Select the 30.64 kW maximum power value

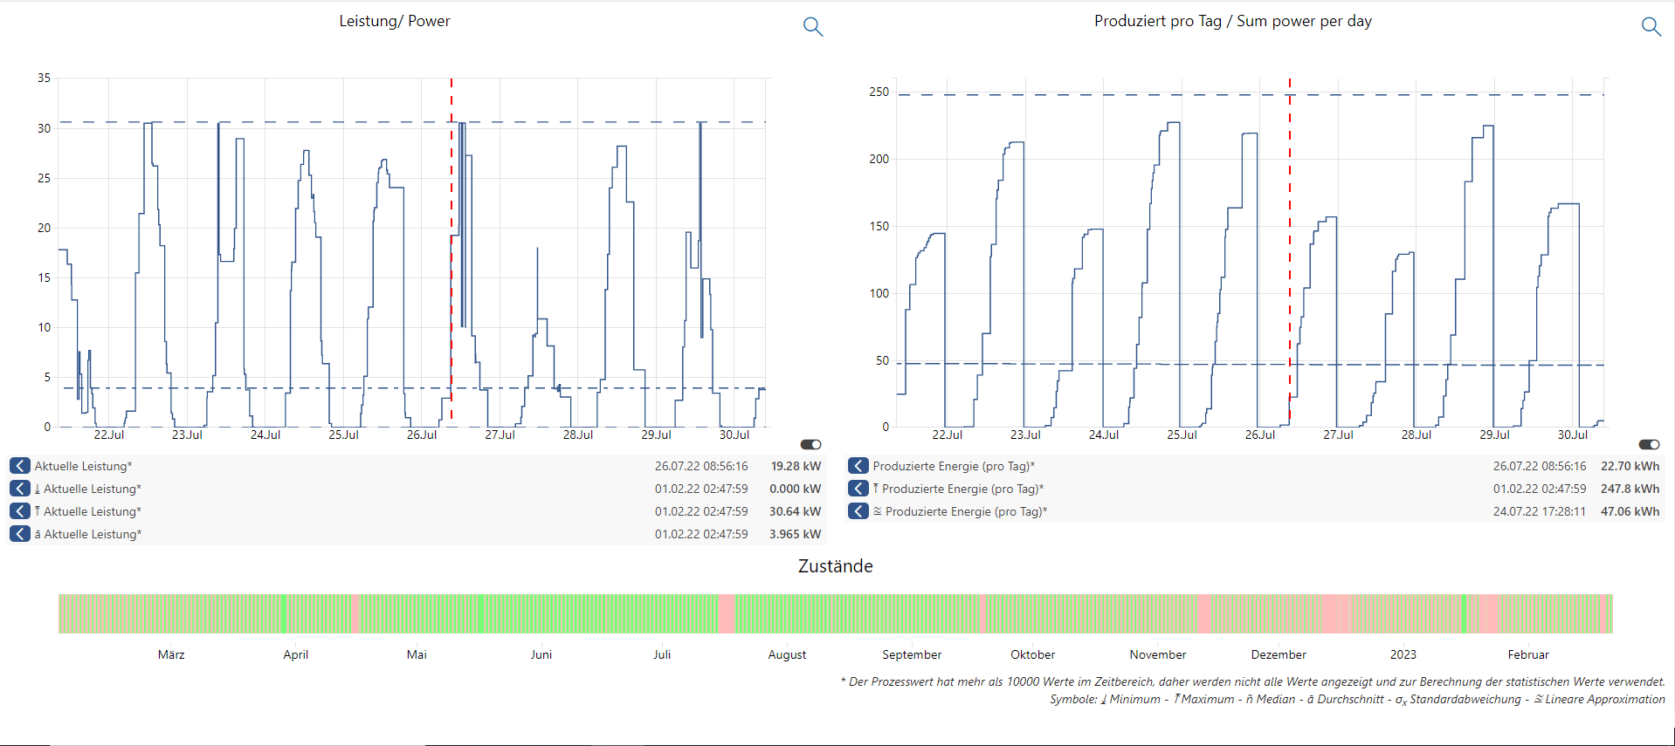click(794, 511)
